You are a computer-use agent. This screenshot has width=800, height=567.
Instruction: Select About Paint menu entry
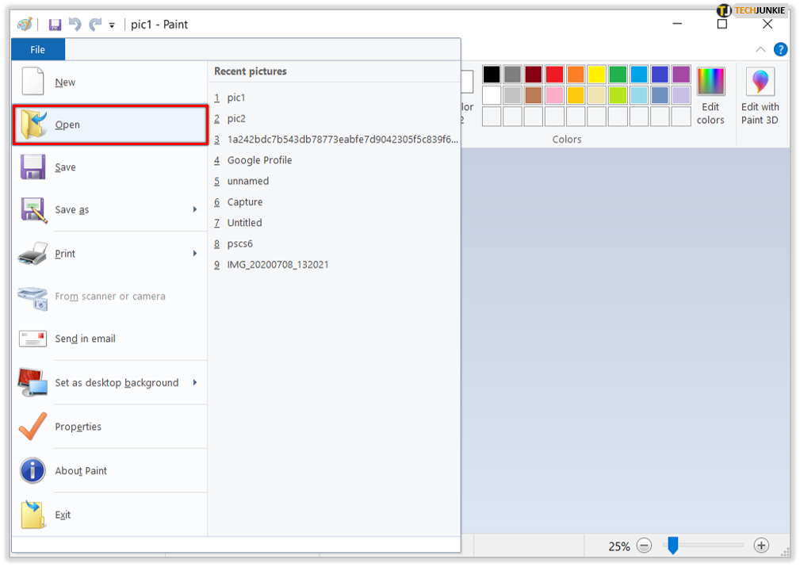(109, 470)
